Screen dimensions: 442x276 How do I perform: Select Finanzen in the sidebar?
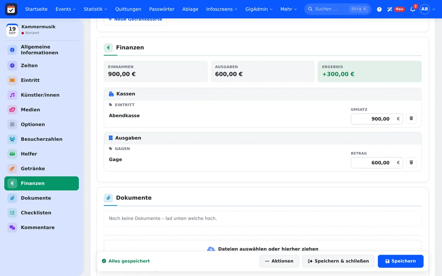pyautogui.click(x=42, y=183)
